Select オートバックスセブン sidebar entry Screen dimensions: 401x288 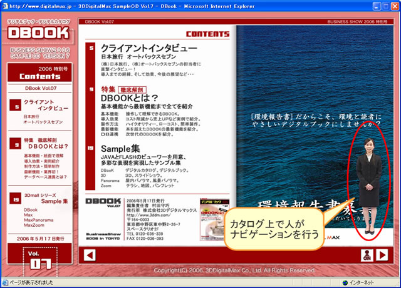point(43,122)
